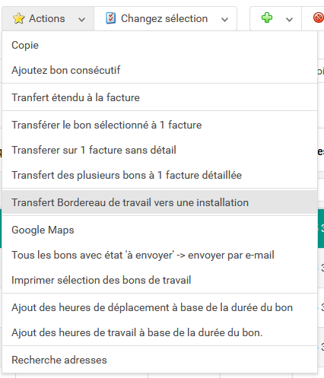324x378 pixels.
Task: Collapse the Actions dropdown arrow
Action: pyautogui.click(x=81, y=20)
